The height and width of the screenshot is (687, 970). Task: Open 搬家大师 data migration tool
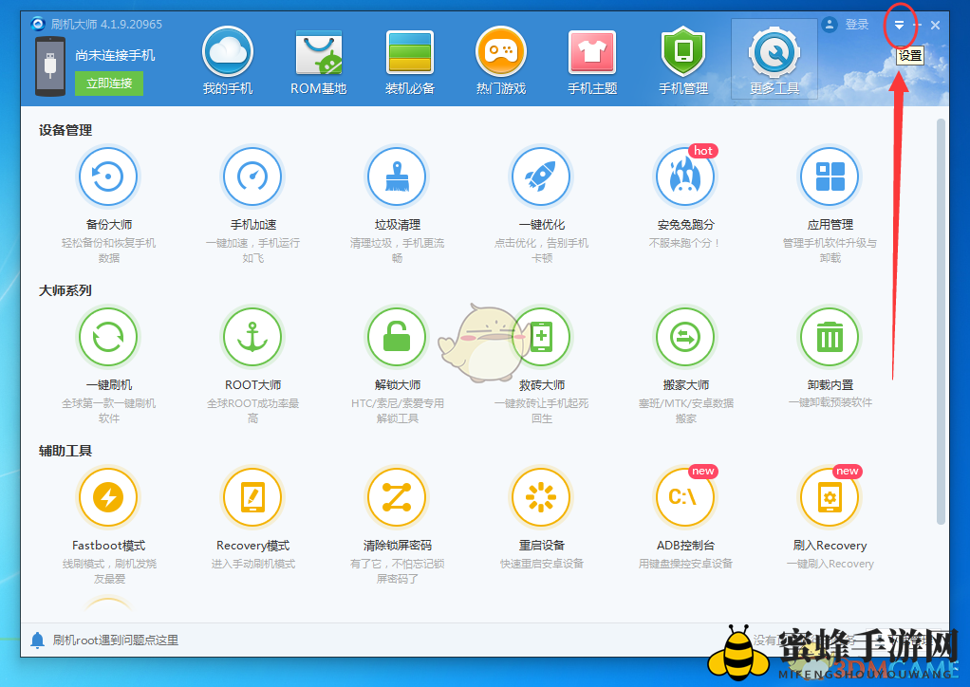[685, 337]
